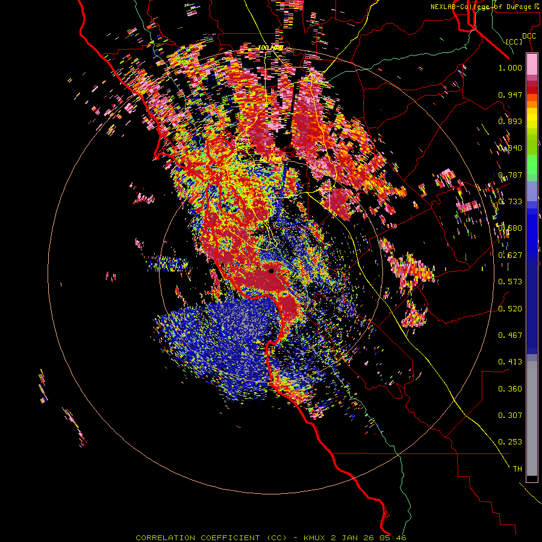Select the 0.520 legend value
Viewport: 542px width, 542px height.
coord(510,309)
